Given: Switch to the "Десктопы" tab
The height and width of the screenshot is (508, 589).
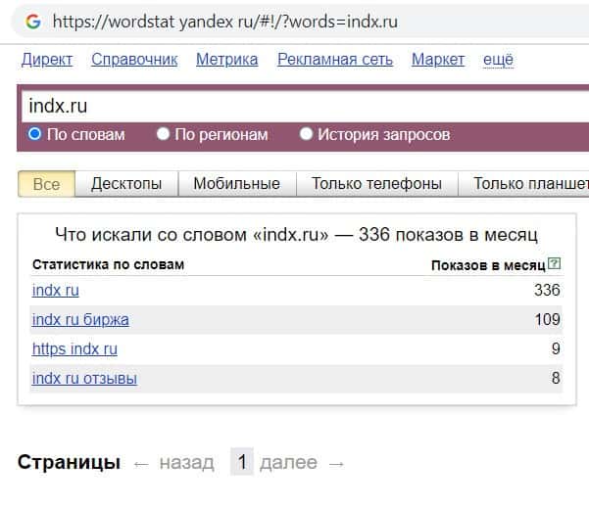Looking at the screenshot, I should point(126,183).
